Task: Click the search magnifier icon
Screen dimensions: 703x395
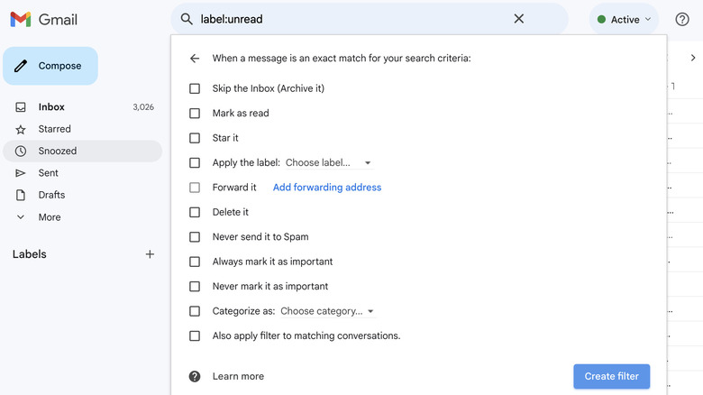Action: pos(187,19)
